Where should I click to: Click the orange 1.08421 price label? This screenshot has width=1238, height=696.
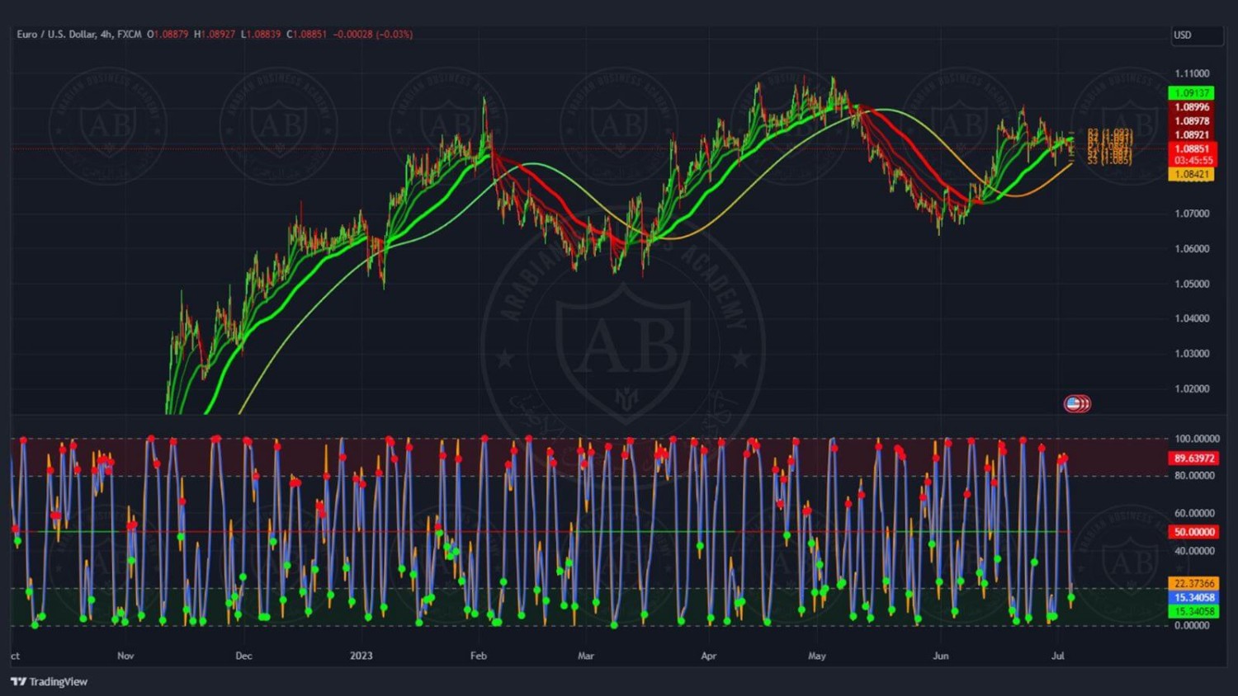coord(1192,175)
